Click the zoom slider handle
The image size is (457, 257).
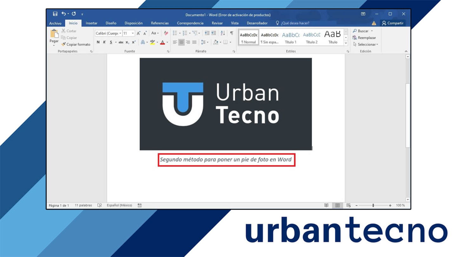373,206
